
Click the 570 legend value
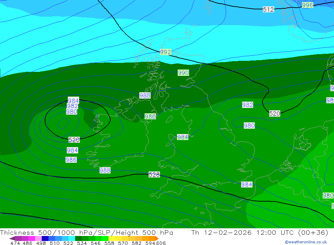click(x=123, y=243)
